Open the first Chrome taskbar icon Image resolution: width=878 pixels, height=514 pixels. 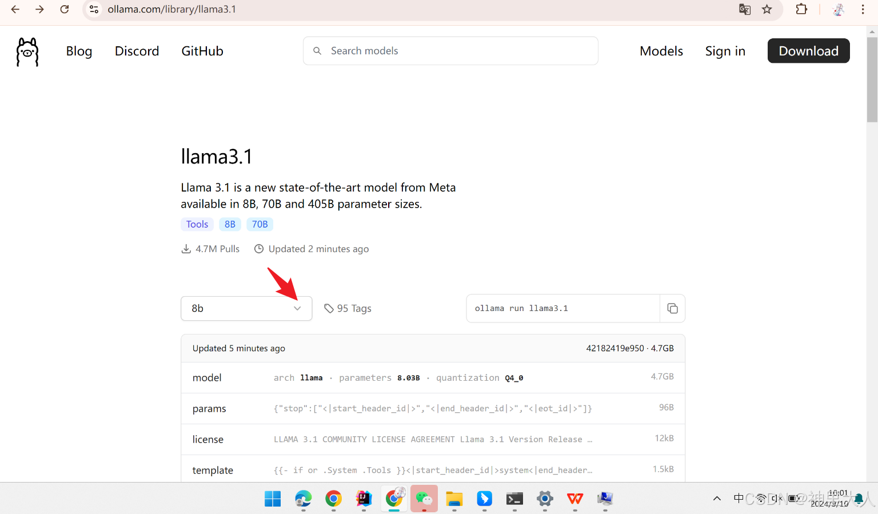click(334, 499)
